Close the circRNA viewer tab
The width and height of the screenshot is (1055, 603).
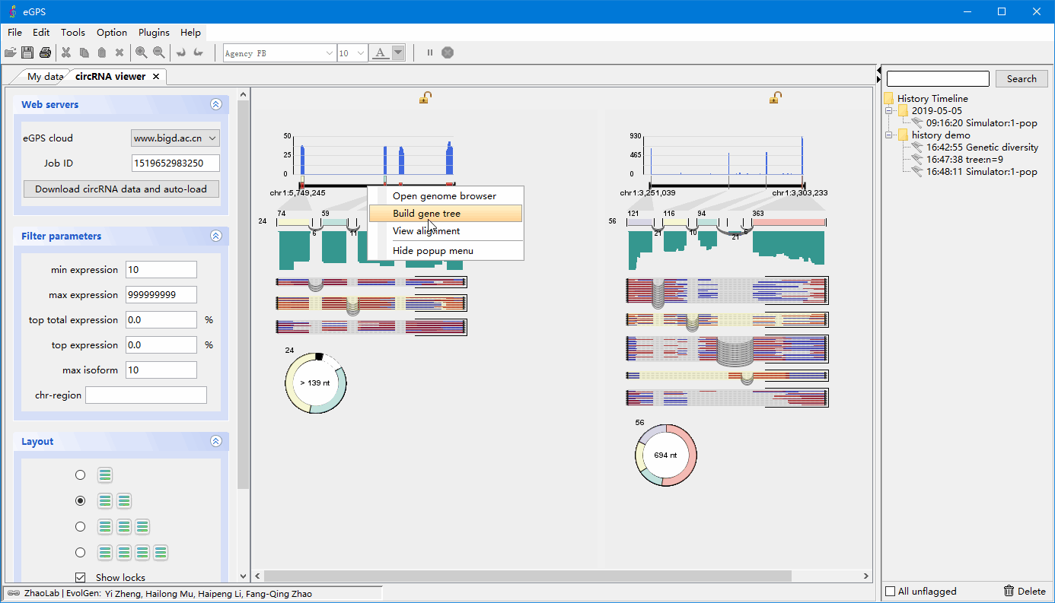[x=155, y=76]
